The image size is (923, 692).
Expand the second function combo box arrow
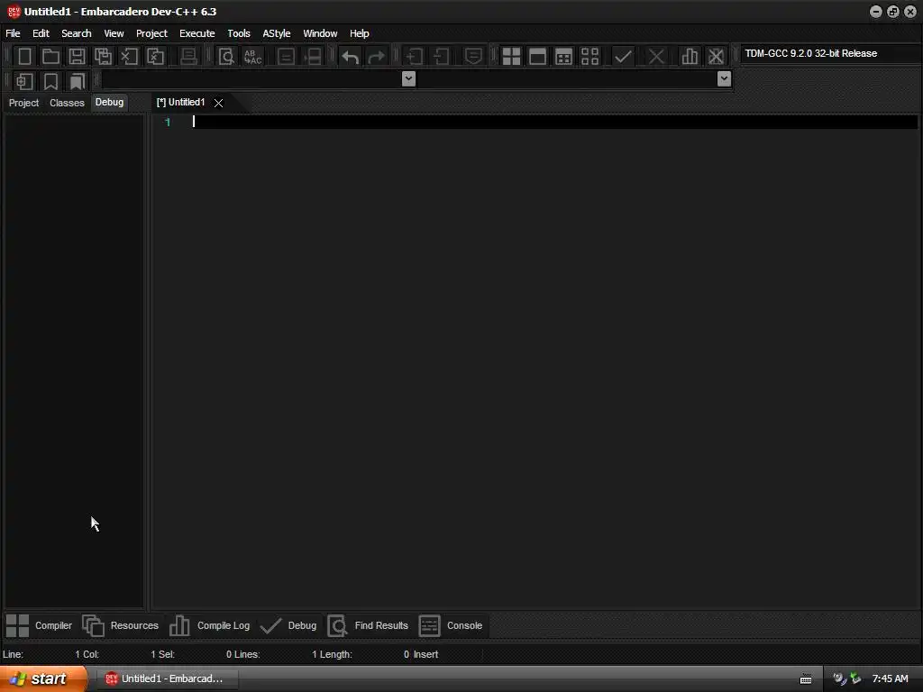tap(724, 79)
